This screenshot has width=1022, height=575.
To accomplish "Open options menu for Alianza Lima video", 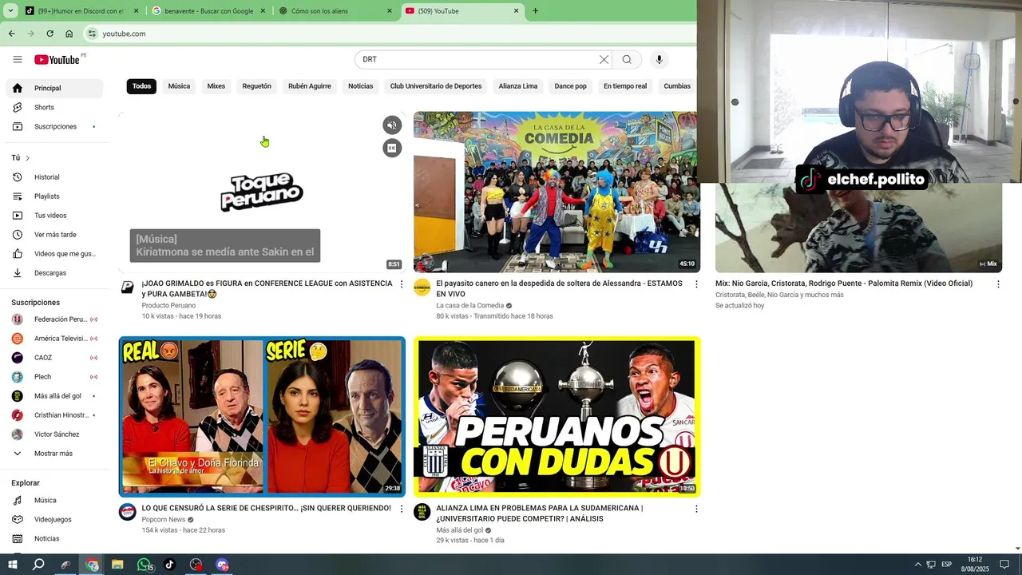I will pos(696,509).
